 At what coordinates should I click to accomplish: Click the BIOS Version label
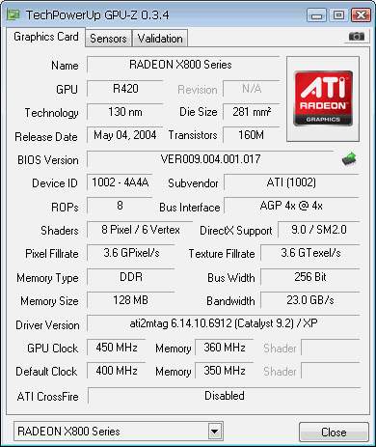click(48, 160)
